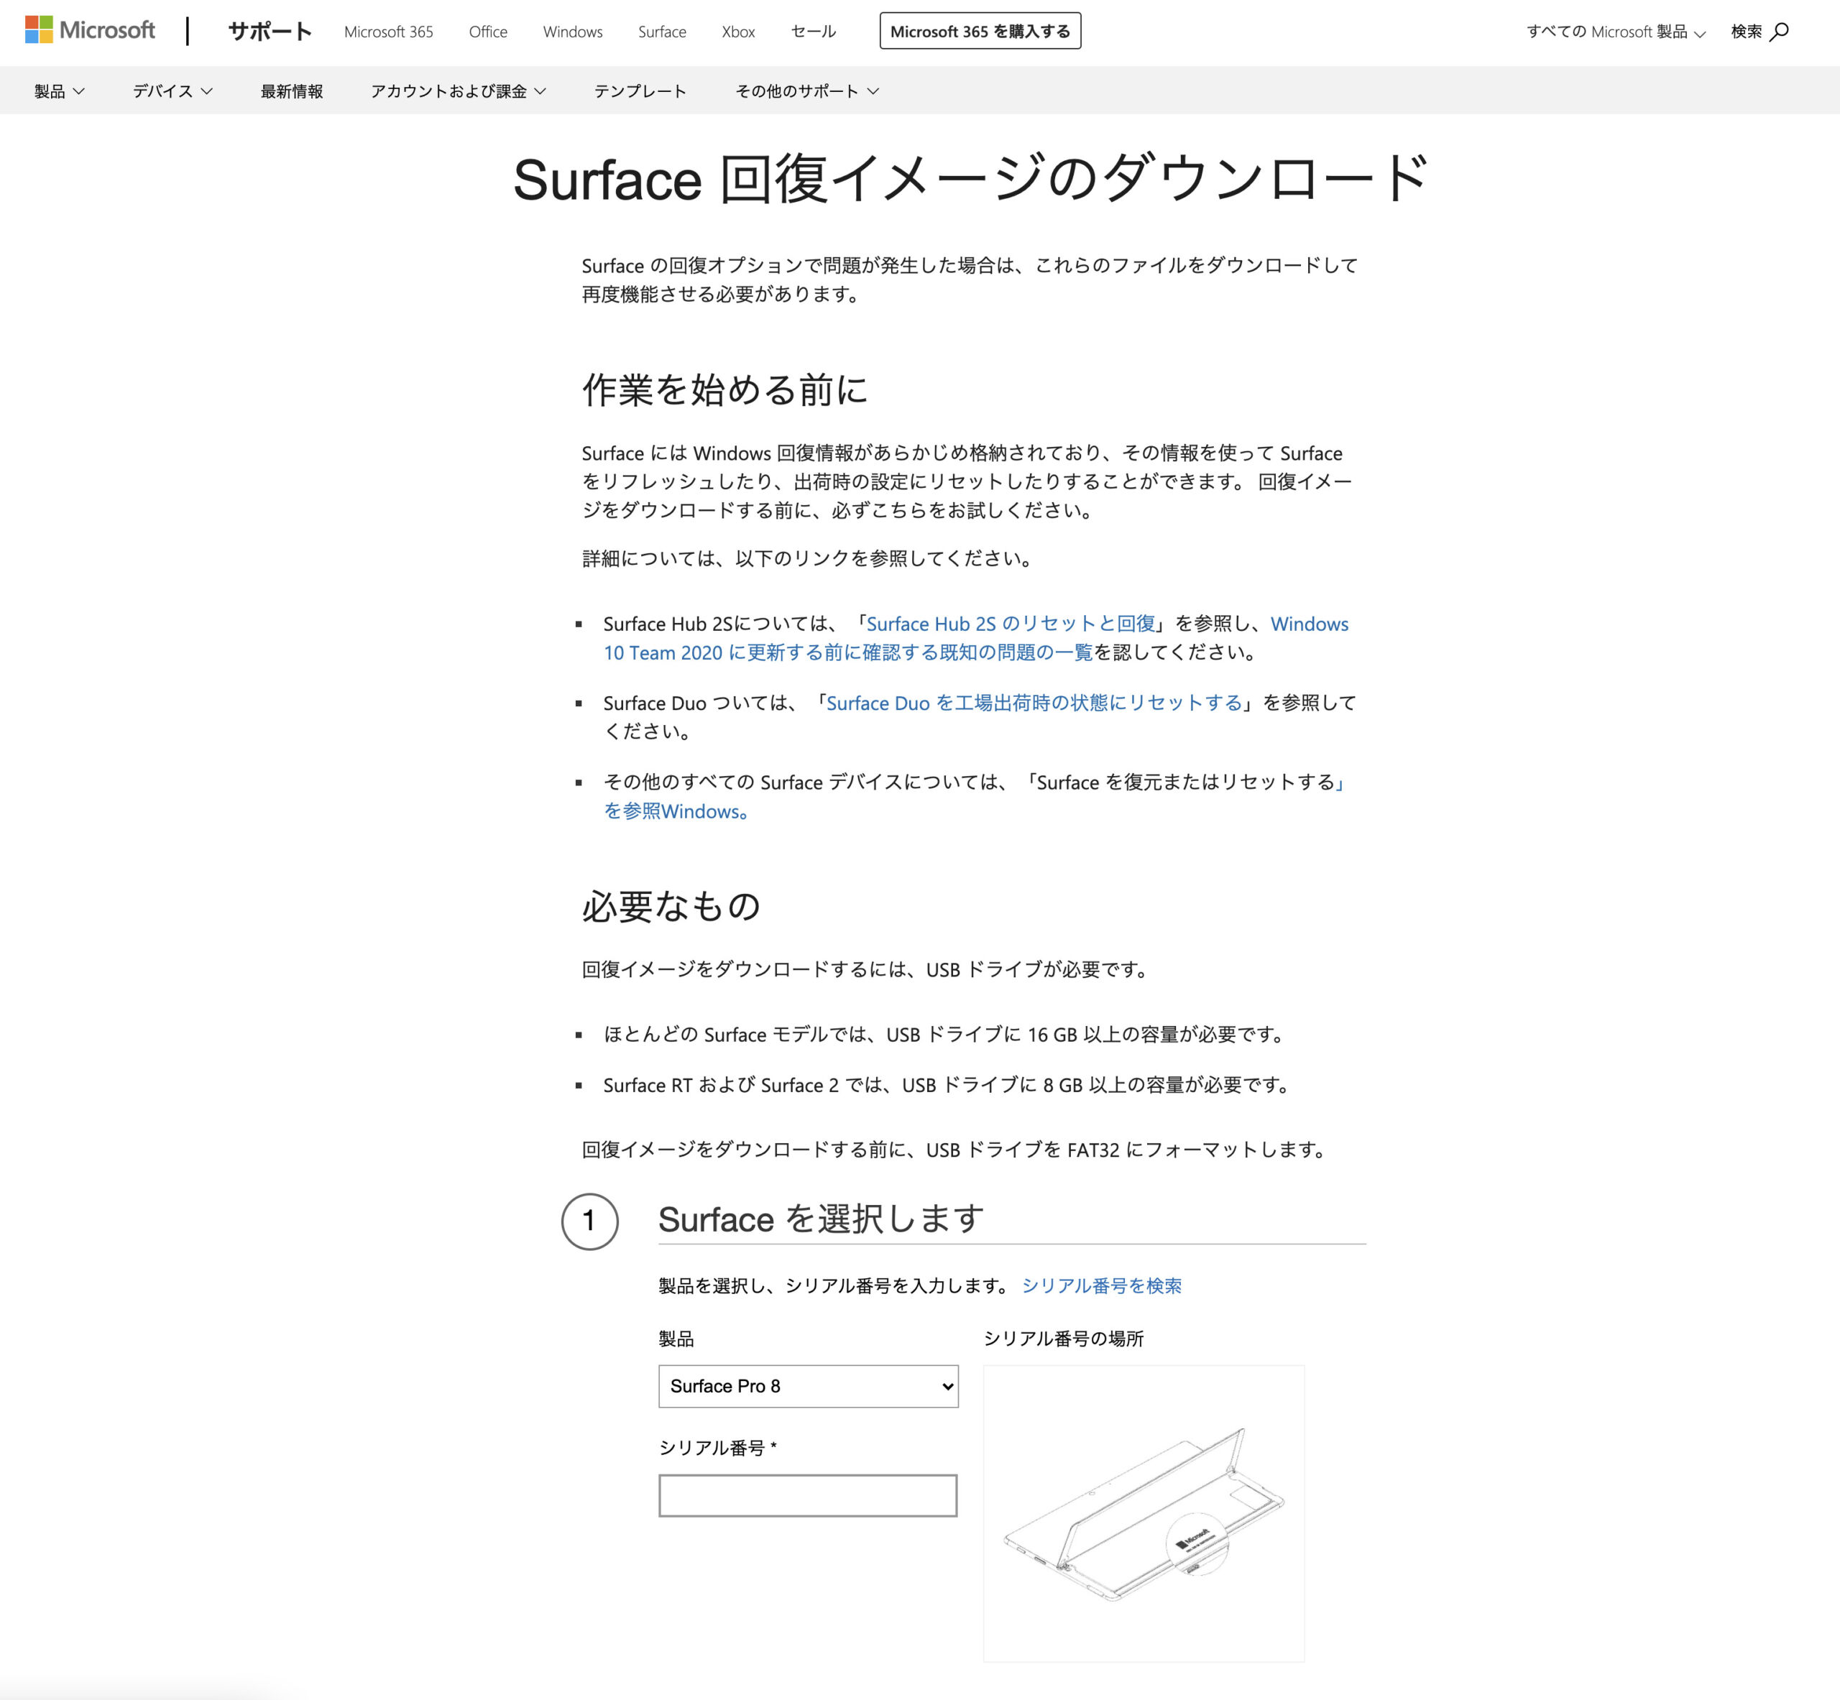Expand すべての Microsoft 製品 menu
The width and height of the screenshot is (1840, 1700).
(x=1616, y=32)
